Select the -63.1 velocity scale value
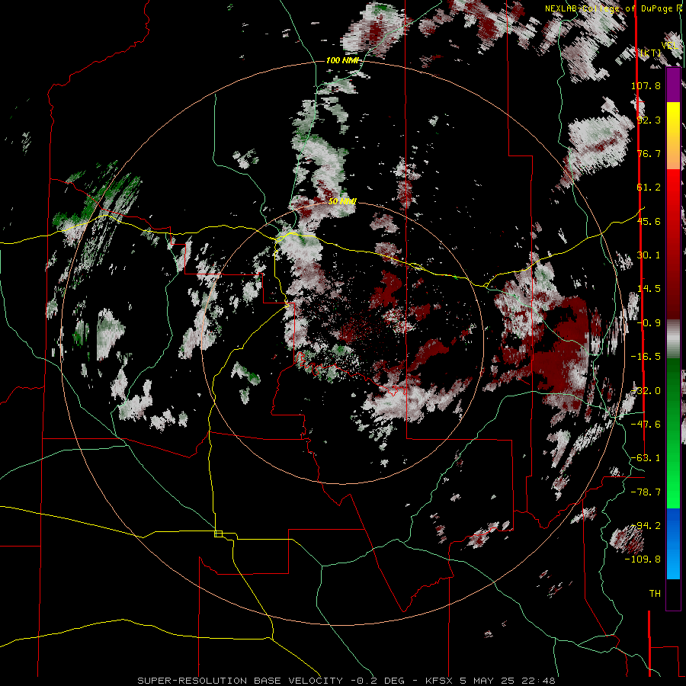The height and width of the screenshot is (686, 686). coord(646,458)
